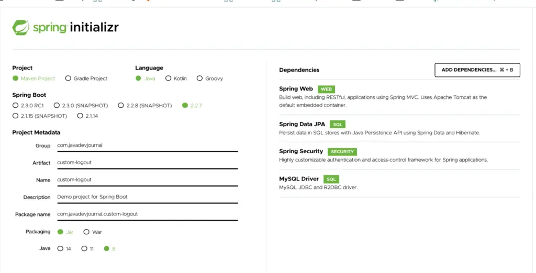Click the Spring Data JPA description text
The image size is (536, 273).
(x=379, y=133)
